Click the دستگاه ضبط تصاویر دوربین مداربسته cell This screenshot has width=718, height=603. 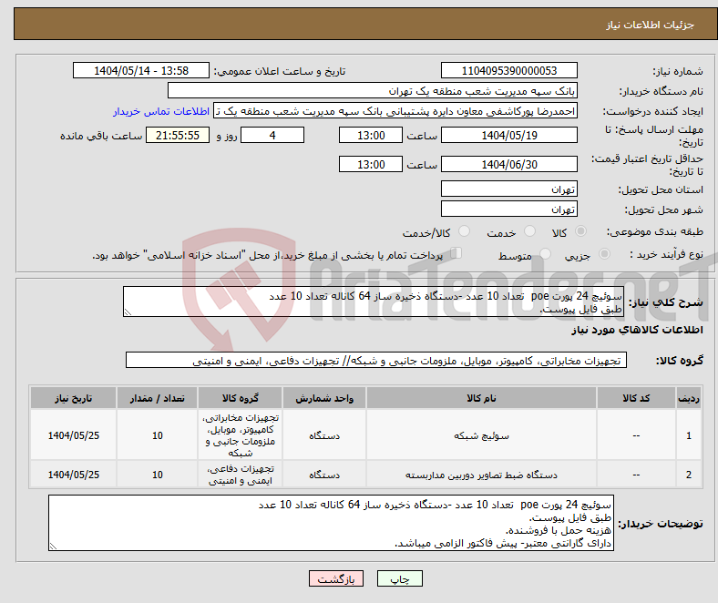pos(481,475)
